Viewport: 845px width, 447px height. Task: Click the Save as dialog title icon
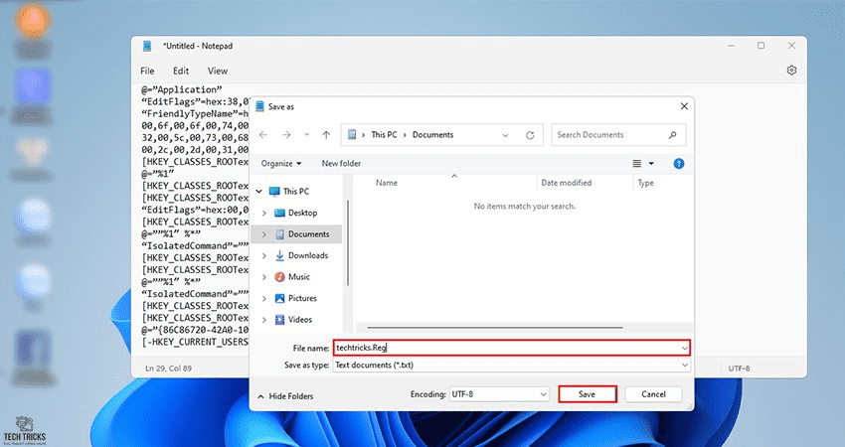pos(259,106)
